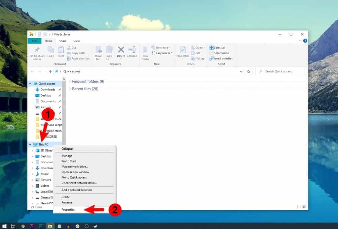The image size is (338, 229).
Task: Launch Steam from the taskbar
Action: [95, 226]
